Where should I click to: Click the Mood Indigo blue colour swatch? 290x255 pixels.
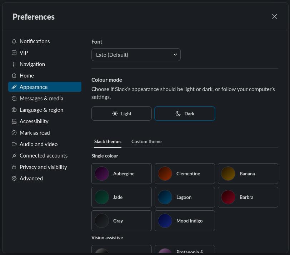point(165,221)
